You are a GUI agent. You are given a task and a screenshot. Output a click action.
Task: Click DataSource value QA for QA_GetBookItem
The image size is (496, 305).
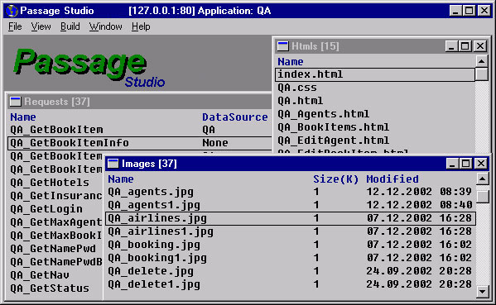[209, 130]
